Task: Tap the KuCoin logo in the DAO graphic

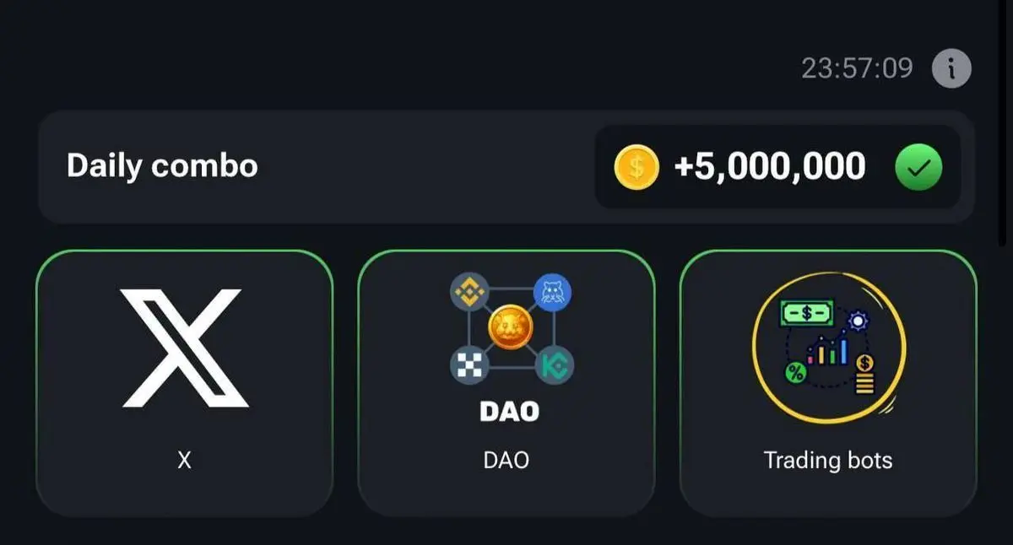Action: tap(555, 366)
